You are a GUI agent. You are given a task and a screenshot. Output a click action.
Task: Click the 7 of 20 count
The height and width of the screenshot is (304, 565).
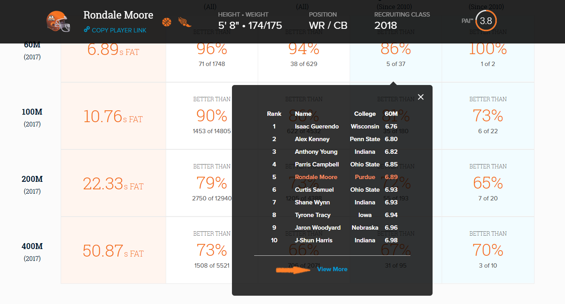click(488, 198)
